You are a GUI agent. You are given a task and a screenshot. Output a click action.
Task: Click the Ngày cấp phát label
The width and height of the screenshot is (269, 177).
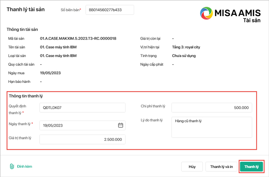(x=152, y=64)
